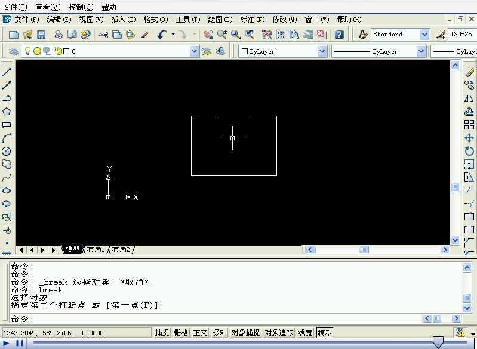Select the Rectangle draw tool
The image size is (477, 349).
click(7, 125)
